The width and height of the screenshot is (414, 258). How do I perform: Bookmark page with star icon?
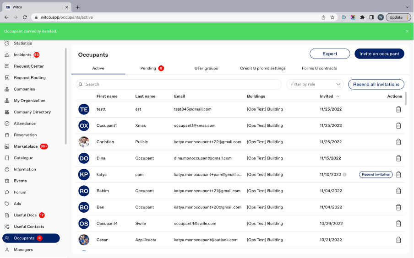click(332, 17)
